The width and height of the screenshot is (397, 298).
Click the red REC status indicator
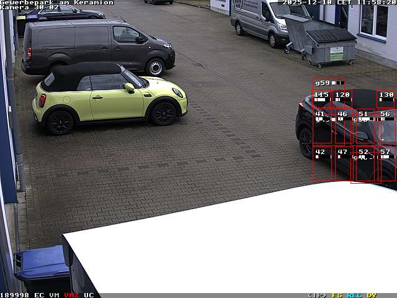(x=354, y=295)
